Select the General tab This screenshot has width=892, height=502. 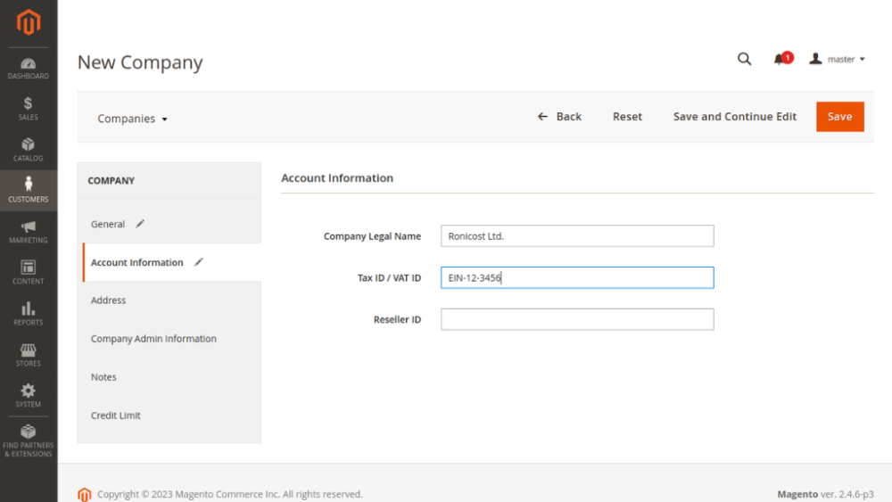(x=108, y=224)
